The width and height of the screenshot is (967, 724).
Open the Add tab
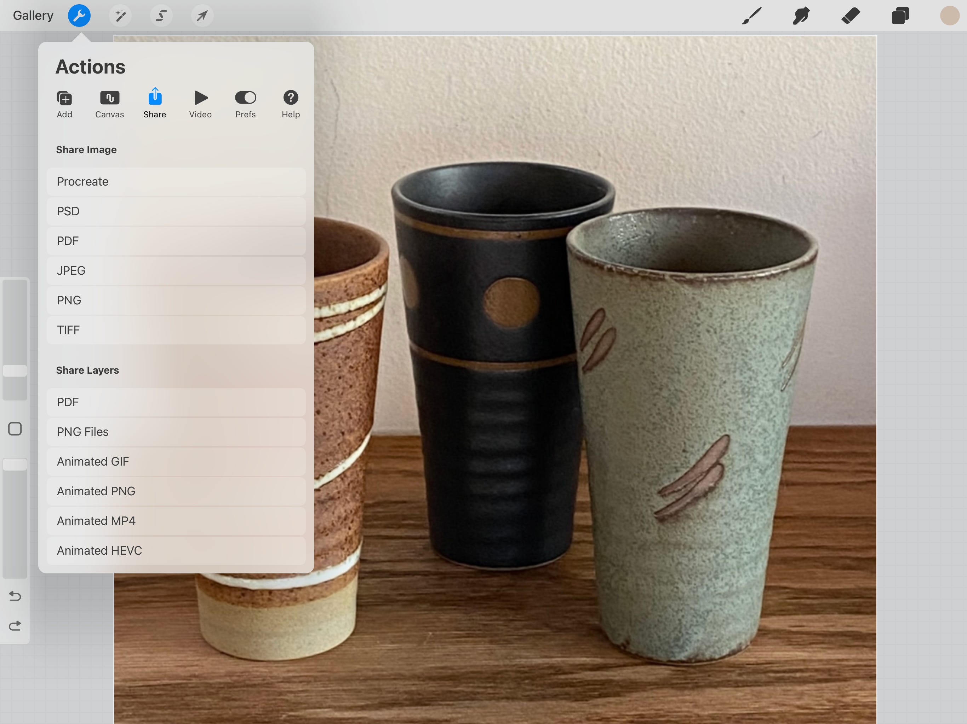point(64,104)
